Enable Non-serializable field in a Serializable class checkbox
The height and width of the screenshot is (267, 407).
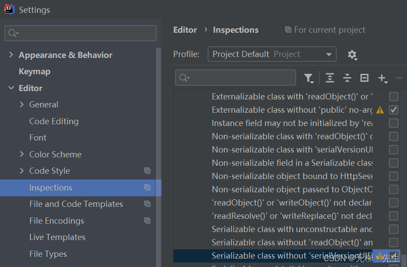click(x=393, y=163)
